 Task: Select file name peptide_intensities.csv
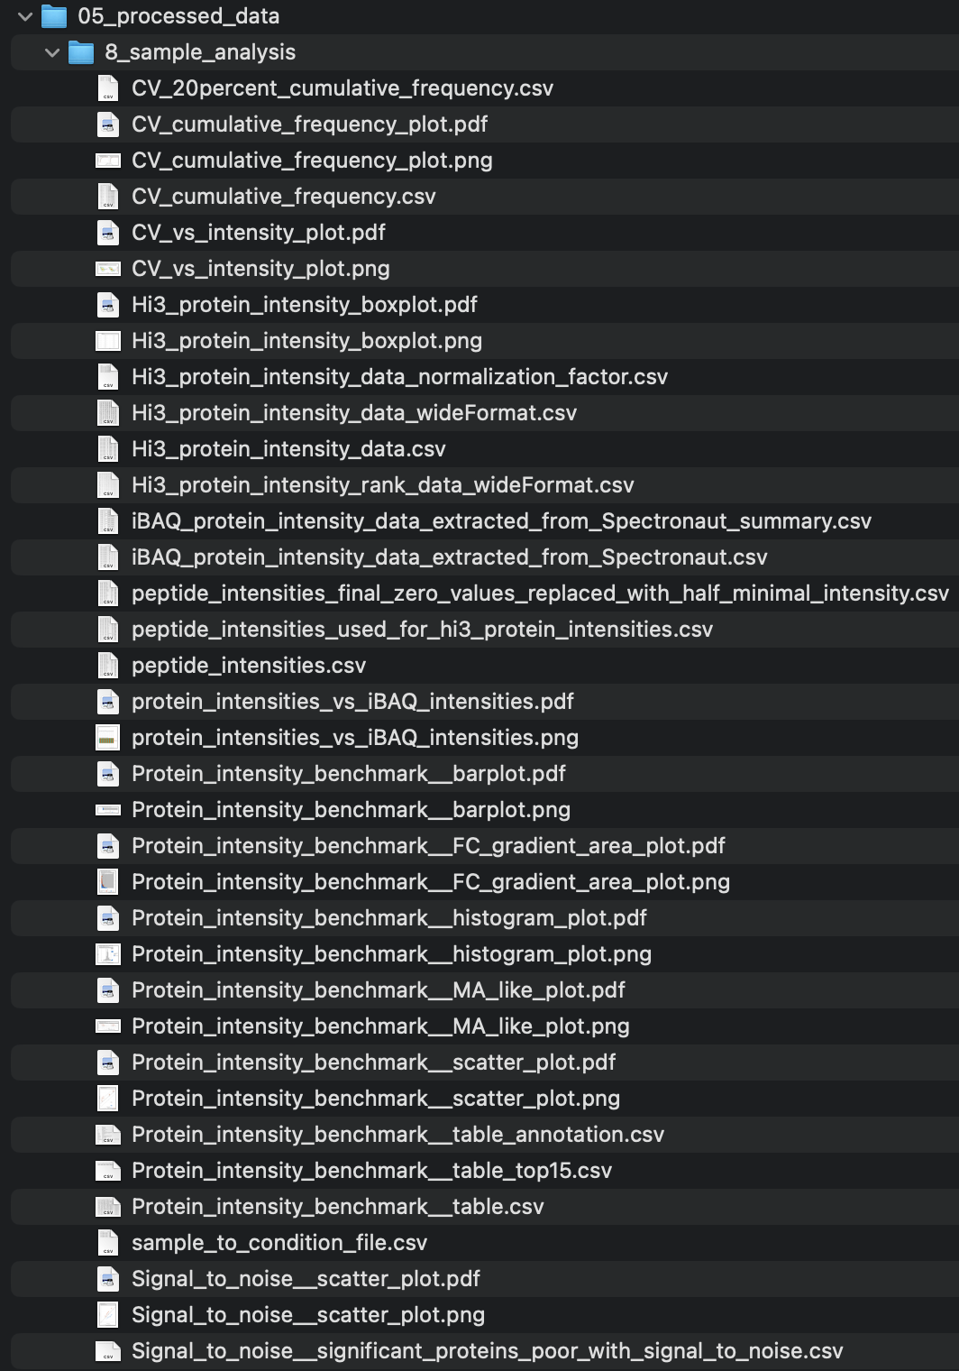(x=249, y=666)
